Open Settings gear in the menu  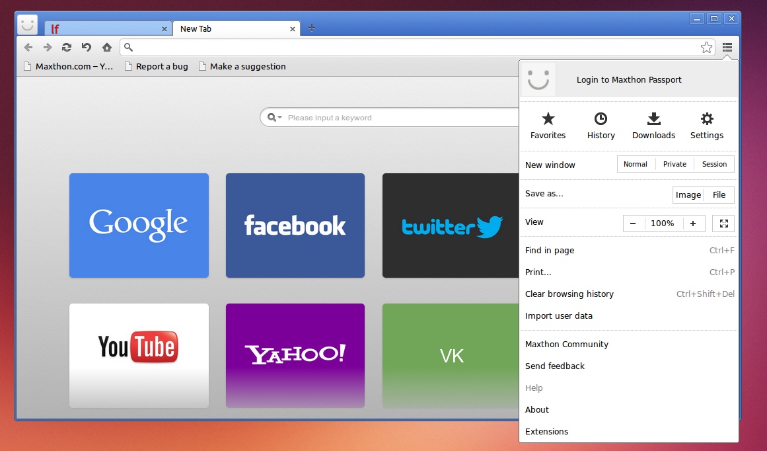click(707, 126)
